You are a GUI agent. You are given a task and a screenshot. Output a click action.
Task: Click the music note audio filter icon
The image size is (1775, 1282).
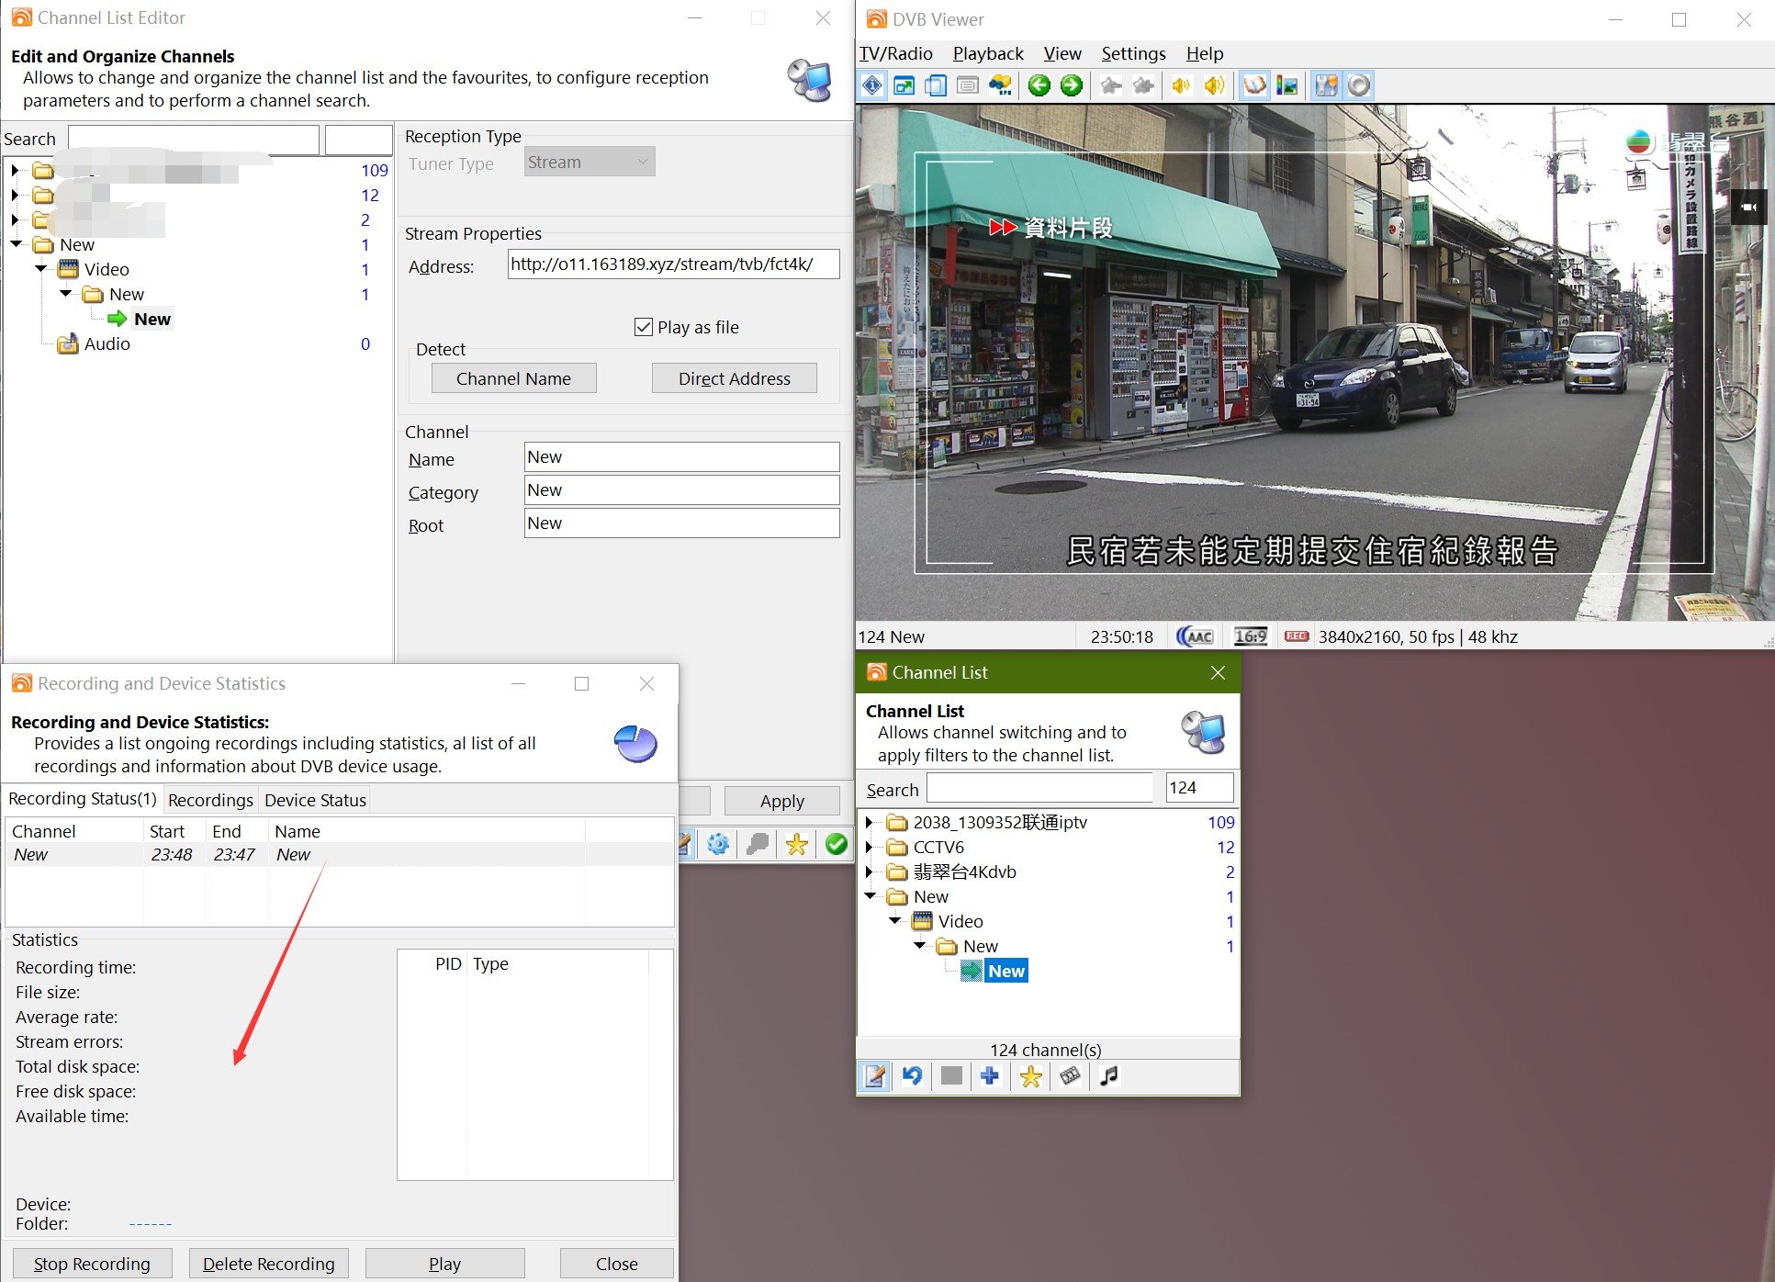pyautogui.click(x=1109, y=1075)
